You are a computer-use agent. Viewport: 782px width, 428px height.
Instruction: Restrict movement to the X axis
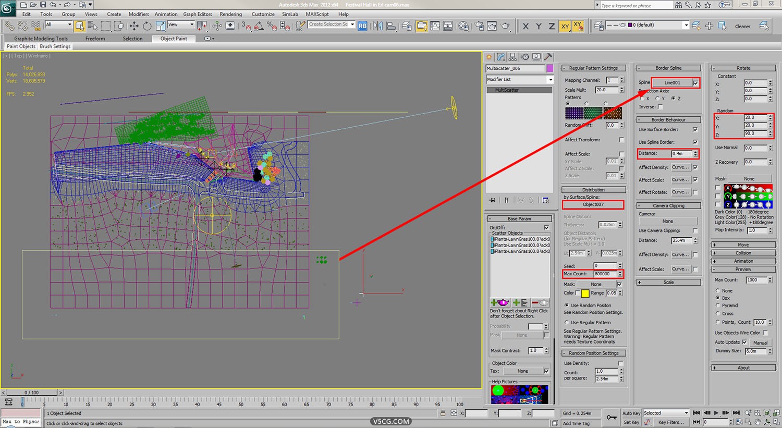pos(526,26)
